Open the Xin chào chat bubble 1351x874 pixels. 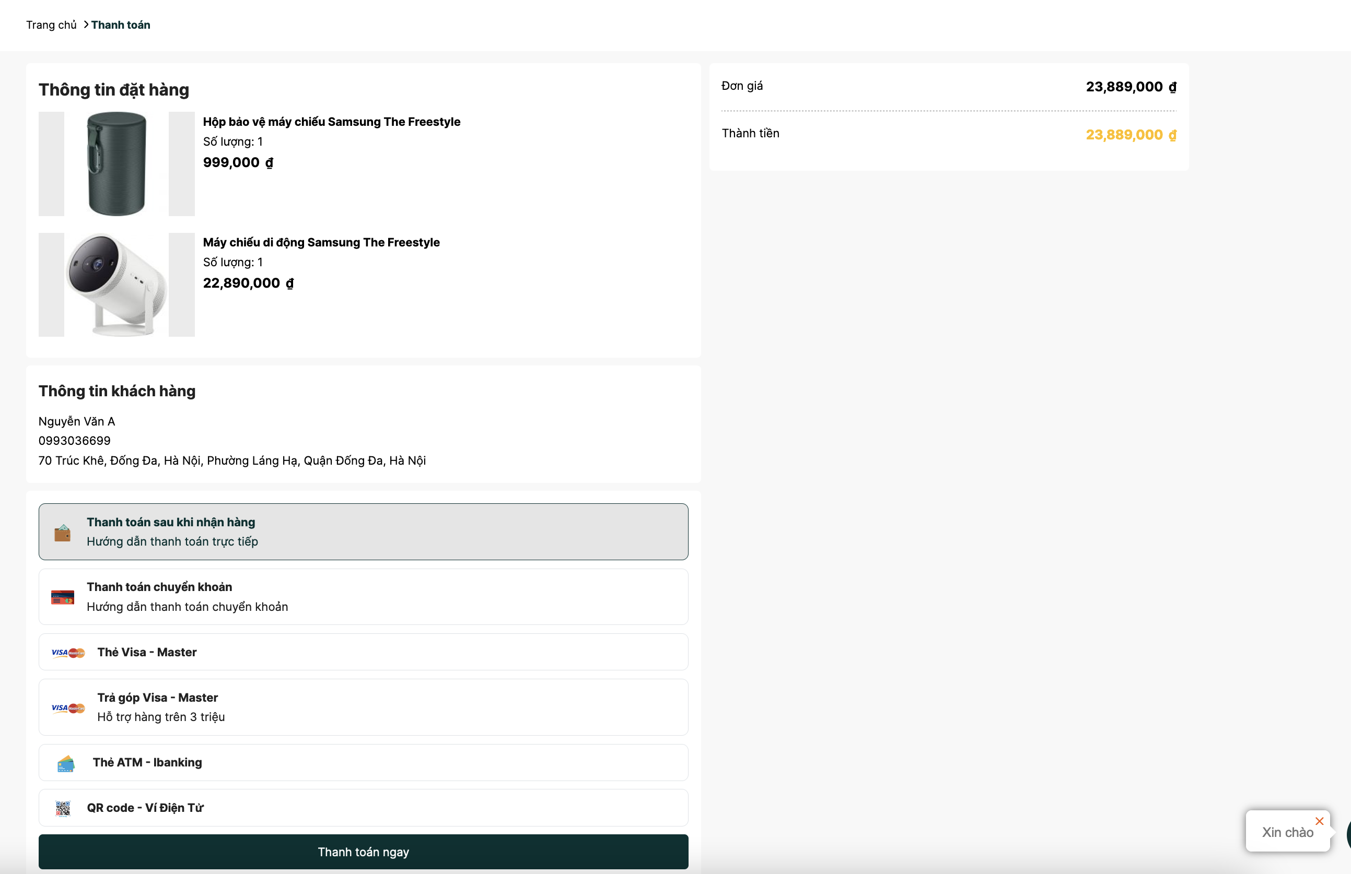click(x=1287, y=832)
